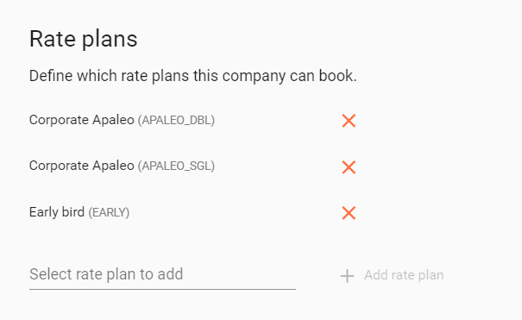Select the Early bird rate plan name
Viewport: 522px width, 320px height.
[x=57, y=212]
